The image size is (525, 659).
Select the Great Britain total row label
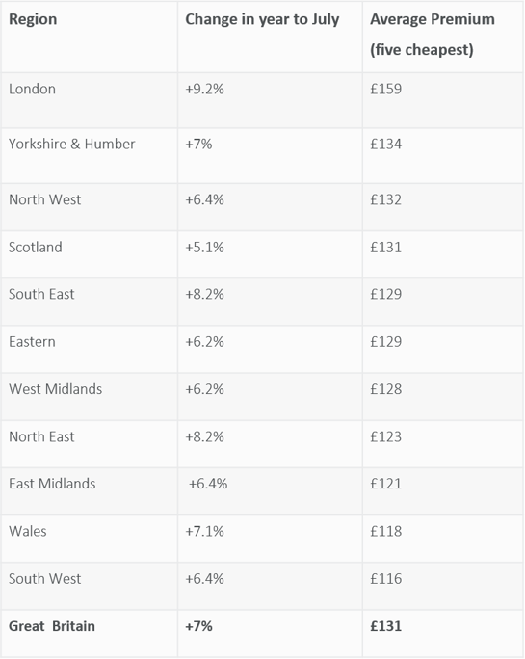point(52,626)
